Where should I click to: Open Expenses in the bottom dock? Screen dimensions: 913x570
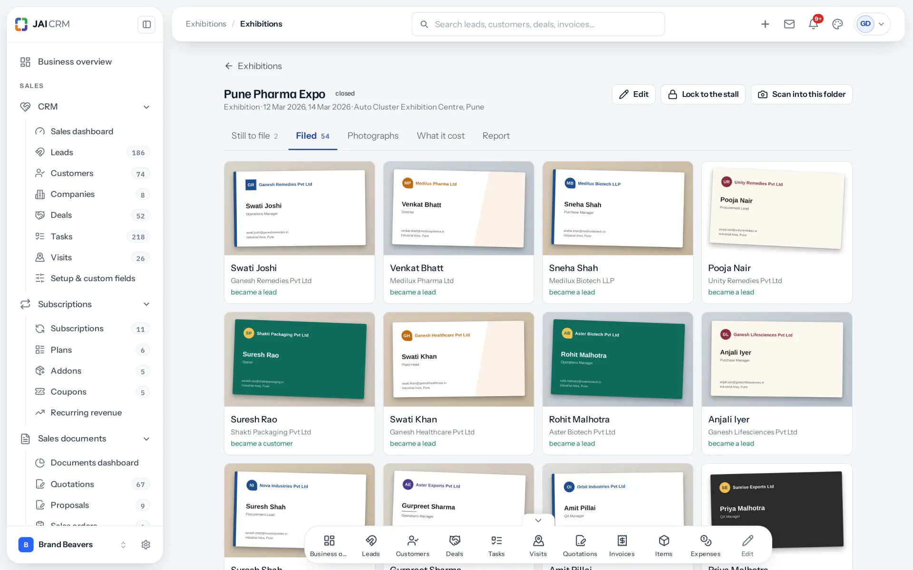click(706, 545)
